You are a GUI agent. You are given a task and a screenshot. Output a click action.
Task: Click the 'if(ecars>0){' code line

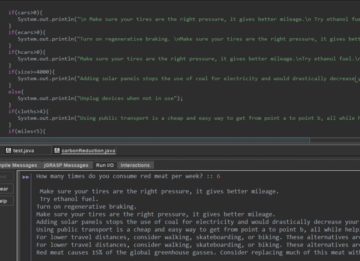(x=27, y=32)
